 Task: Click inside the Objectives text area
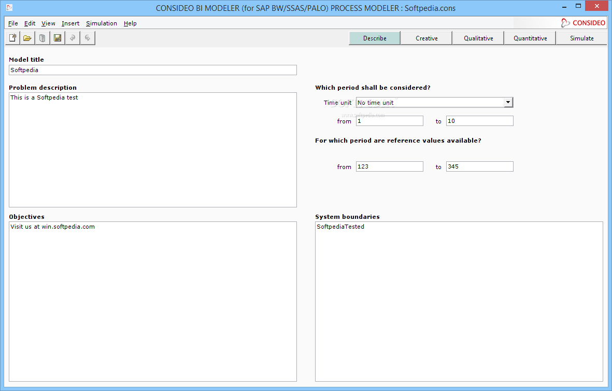(x=152, y=302)
